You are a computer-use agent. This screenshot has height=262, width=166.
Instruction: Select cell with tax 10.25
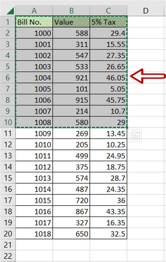pos(108,145)
